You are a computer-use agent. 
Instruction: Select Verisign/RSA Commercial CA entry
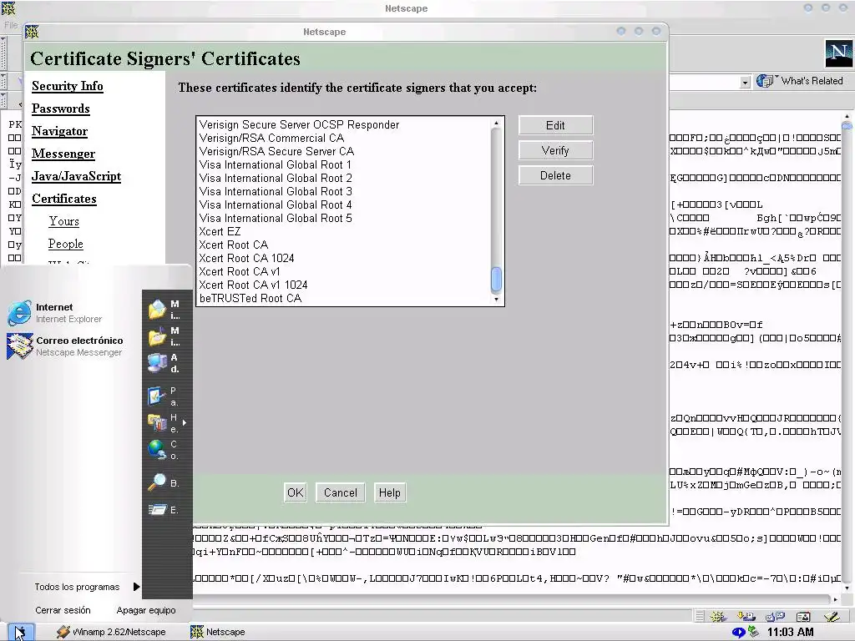point(271,138)
